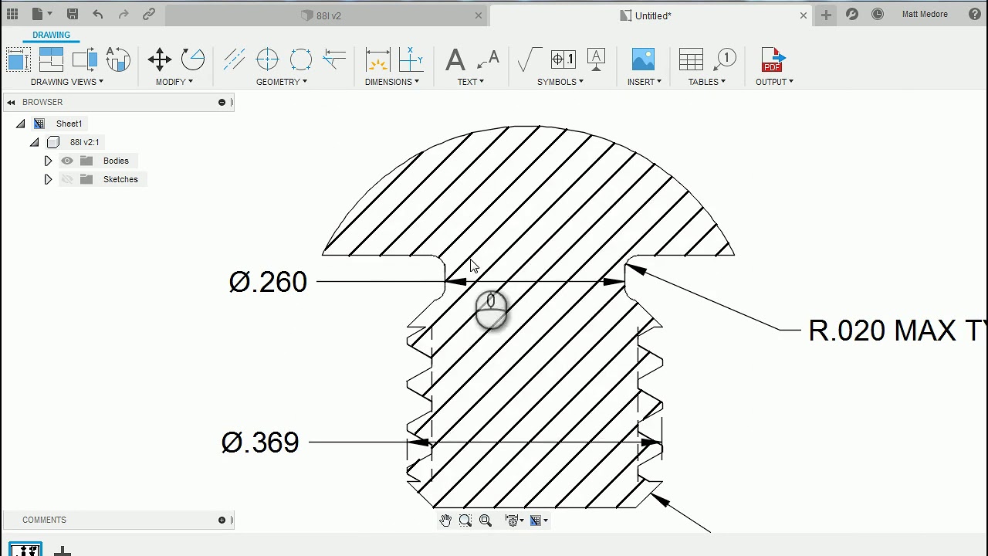Select the Base View tool
This screenshot has height=556, width=988.
point(18,59)
